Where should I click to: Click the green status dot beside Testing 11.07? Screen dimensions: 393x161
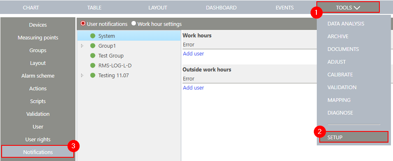(x=93, y=75)
